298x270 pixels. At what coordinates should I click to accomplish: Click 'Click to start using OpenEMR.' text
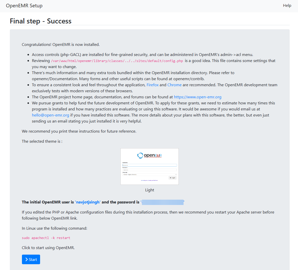tap(48, 248)
